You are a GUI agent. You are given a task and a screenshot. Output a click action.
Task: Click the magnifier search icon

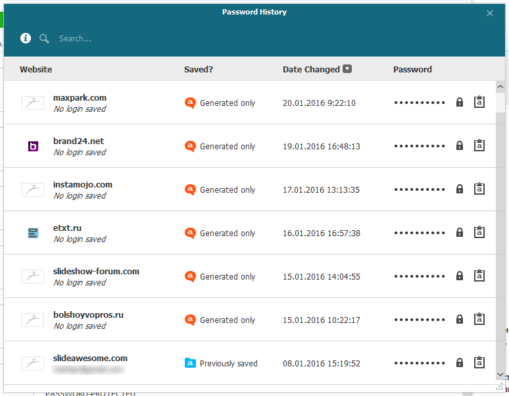click(x=44, y=39)
